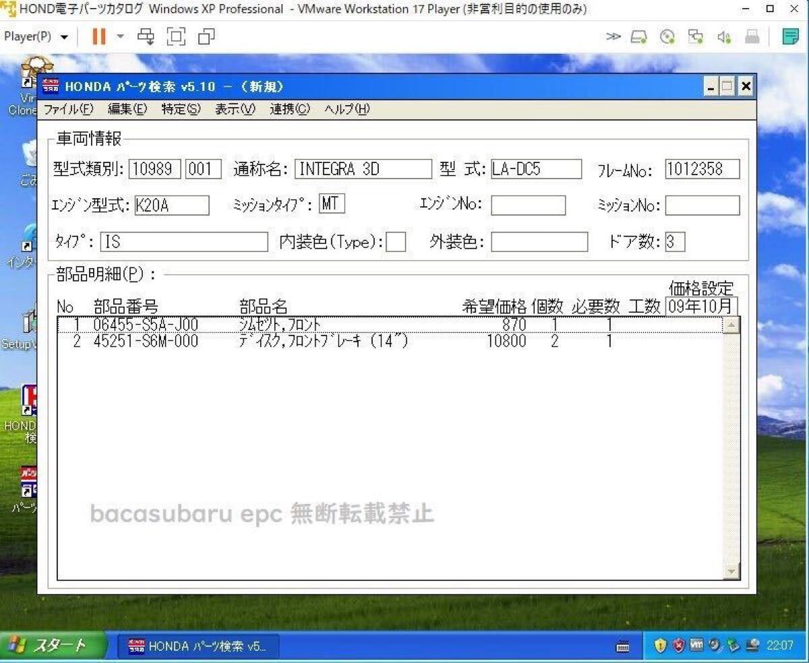Click the フレームNo input field
This screenshot has width=809, height=663.
tap(702, 169)
